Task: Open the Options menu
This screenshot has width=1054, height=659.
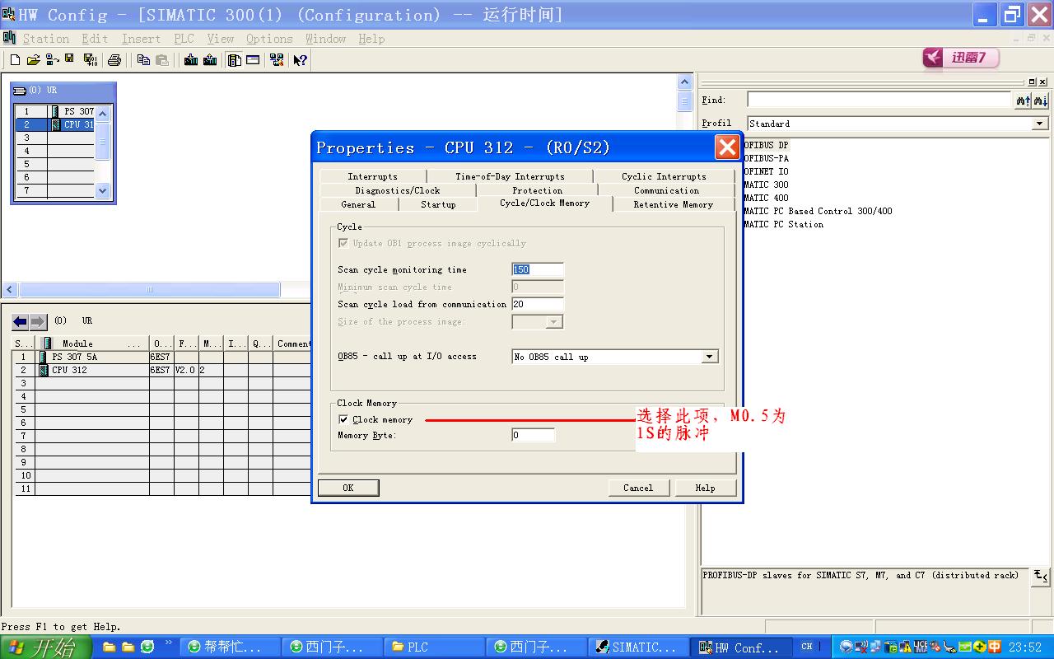Action: 269,39
